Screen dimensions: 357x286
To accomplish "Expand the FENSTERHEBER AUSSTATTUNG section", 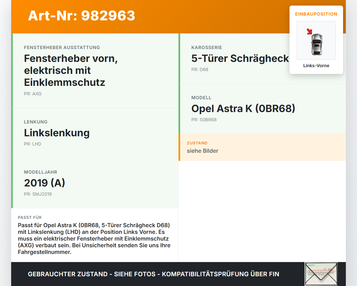I will 62,47.
